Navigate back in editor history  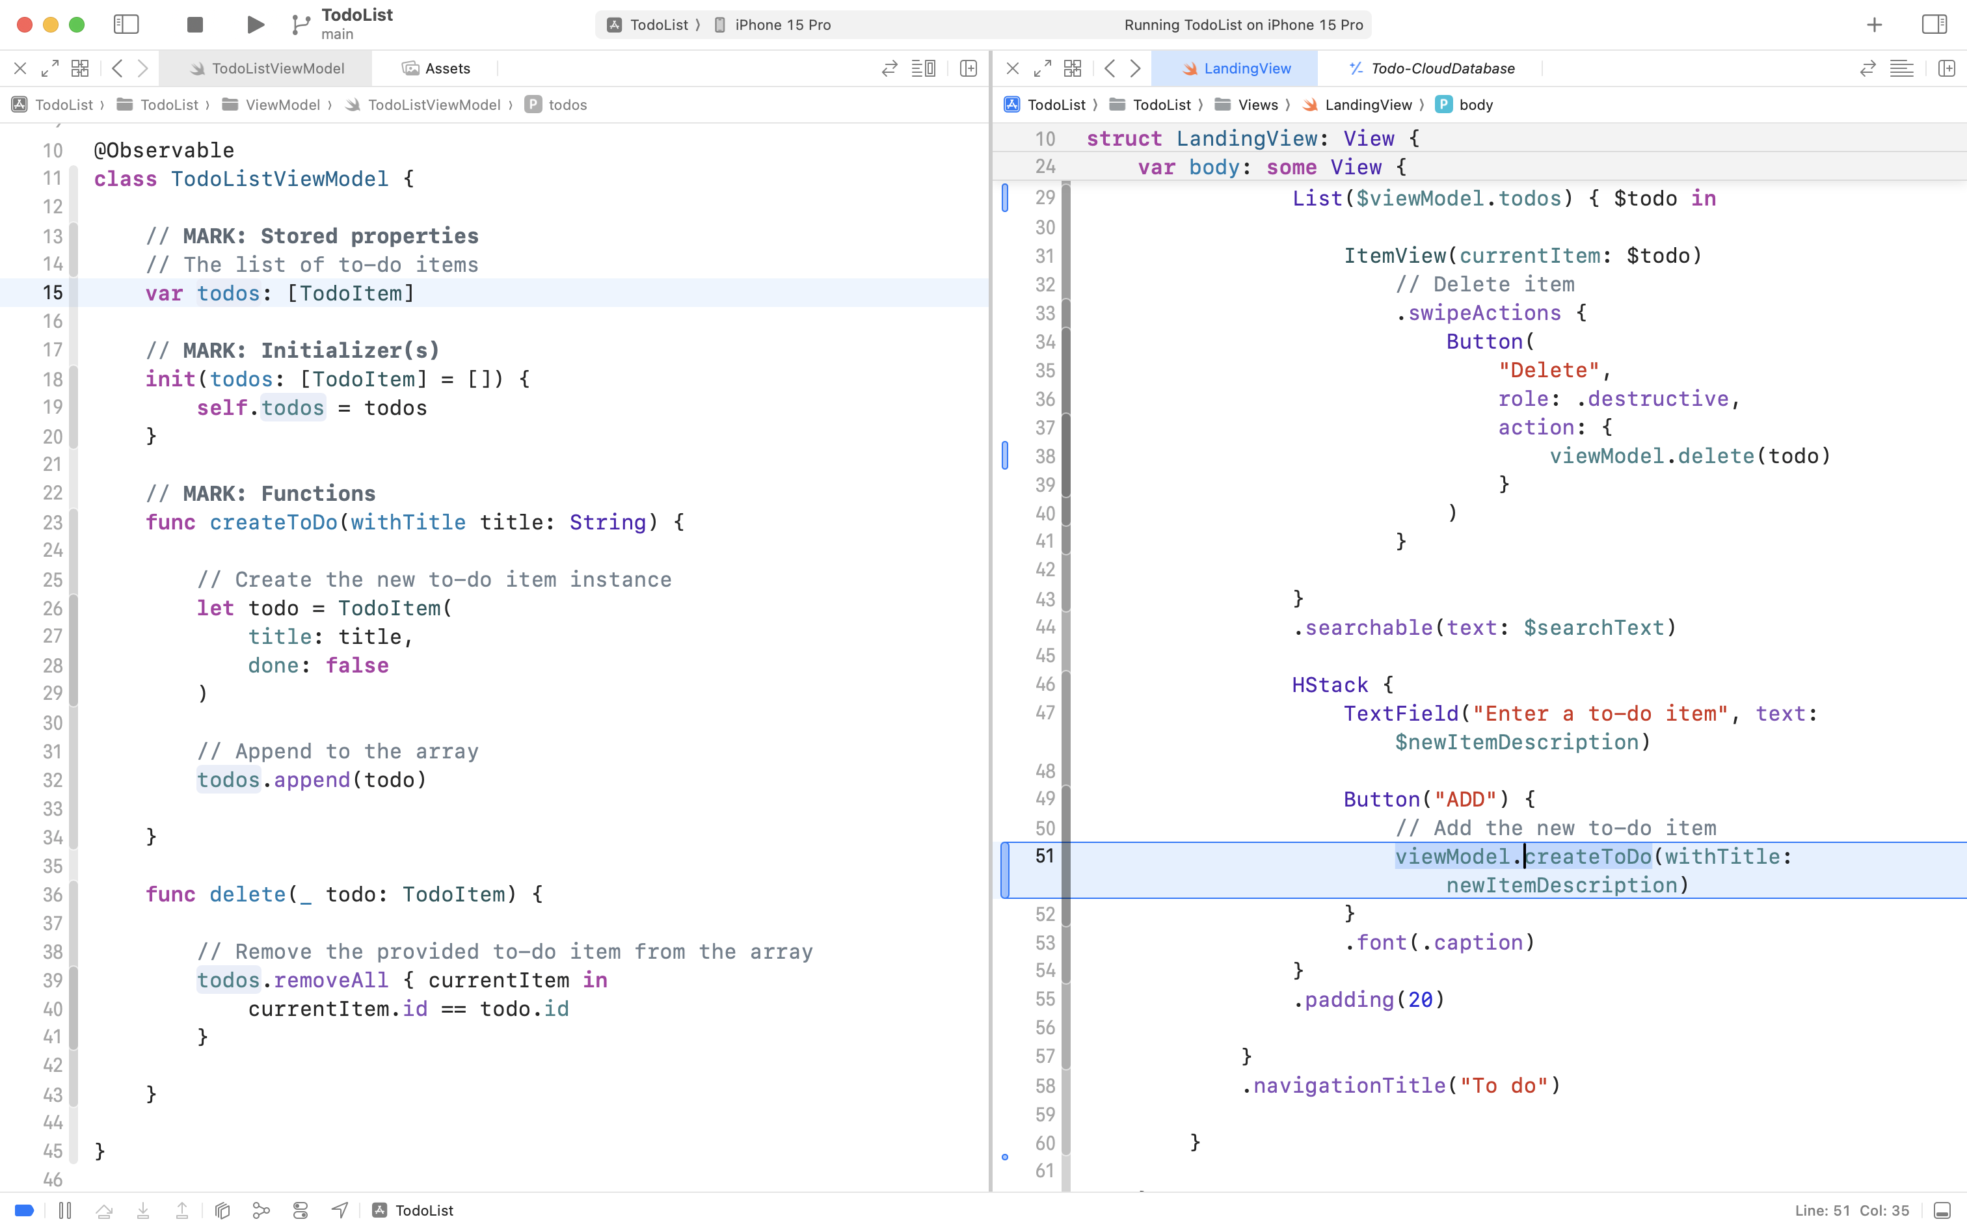[x=118, y=68]
